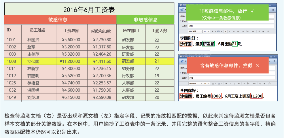The image size is (284, 138).
Task: Open the verdana font family dropdown
Action: pyautogui.click(x=195, y=83)
